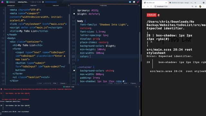Click the site info icon in address bar

point(155,6)
